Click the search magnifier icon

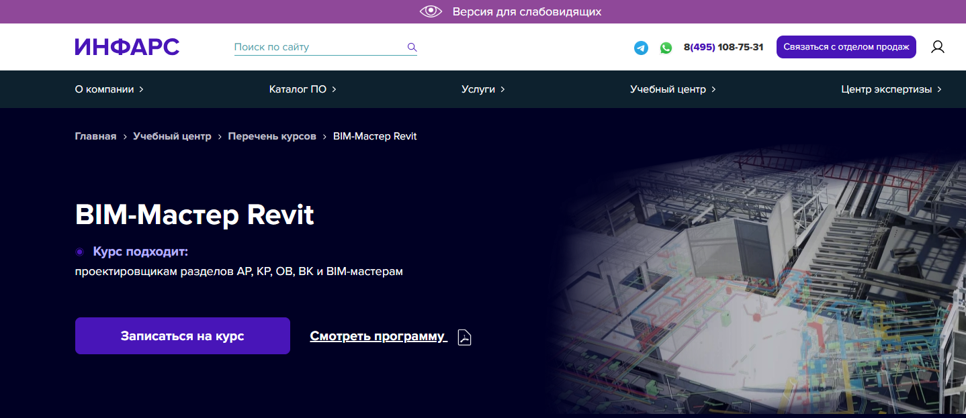[x=412, y=47]
